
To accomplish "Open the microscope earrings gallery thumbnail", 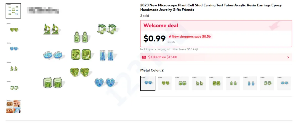I will point(13,68).
